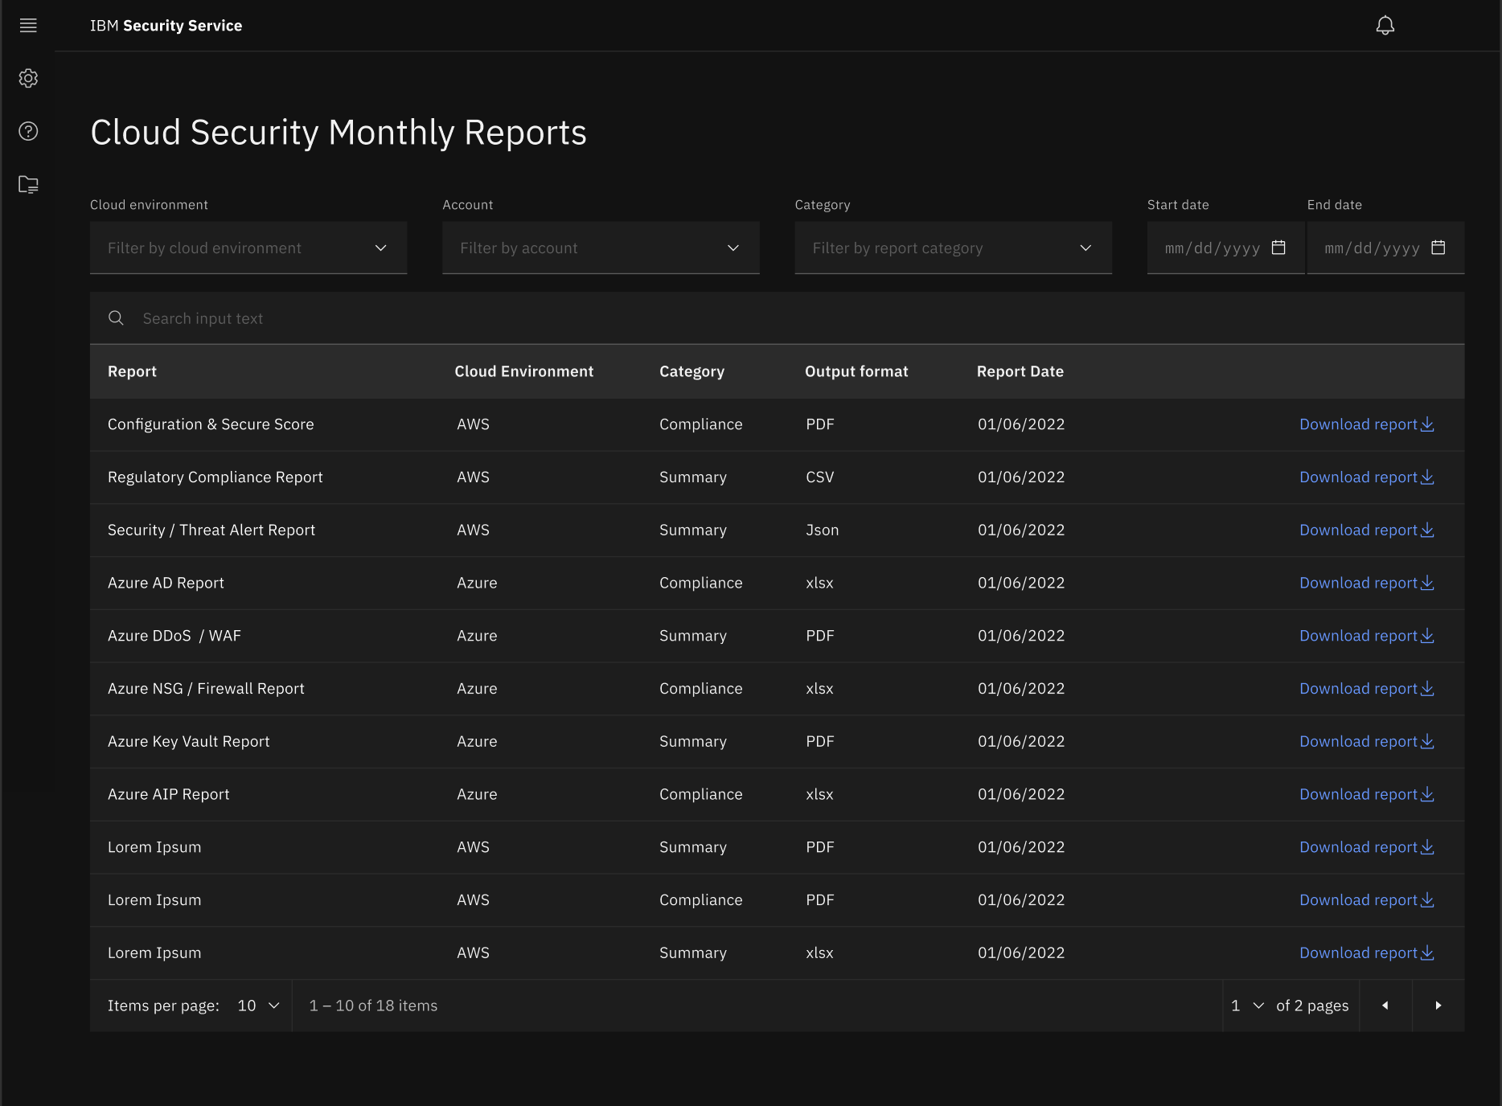Go to next page arrow

(x=1438, y=1006)
